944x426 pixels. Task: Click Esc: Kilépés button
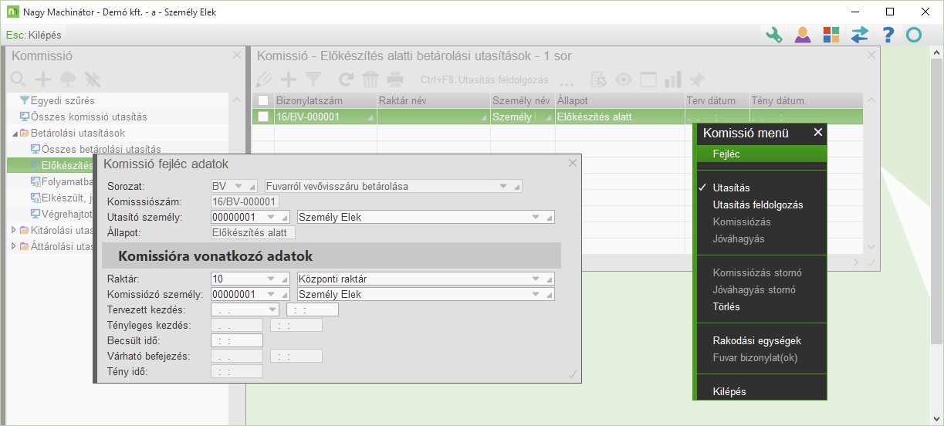tap(34, 35)
